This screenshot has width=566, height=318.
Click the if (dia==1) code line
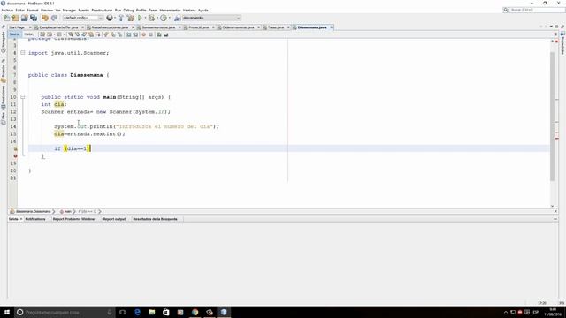[73, 148]
